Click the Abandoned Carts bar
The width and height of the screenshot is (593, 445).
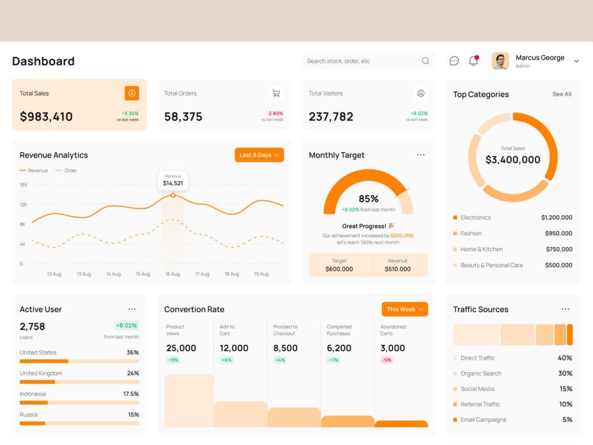(x=401, y=424)
